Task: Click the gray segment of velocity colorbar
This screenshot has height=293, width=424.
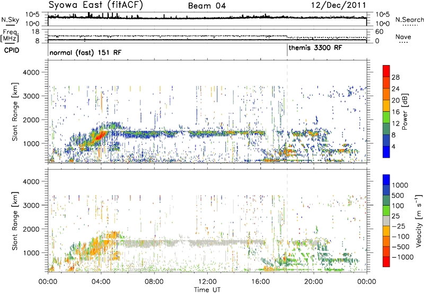Action: coord(386,221)
